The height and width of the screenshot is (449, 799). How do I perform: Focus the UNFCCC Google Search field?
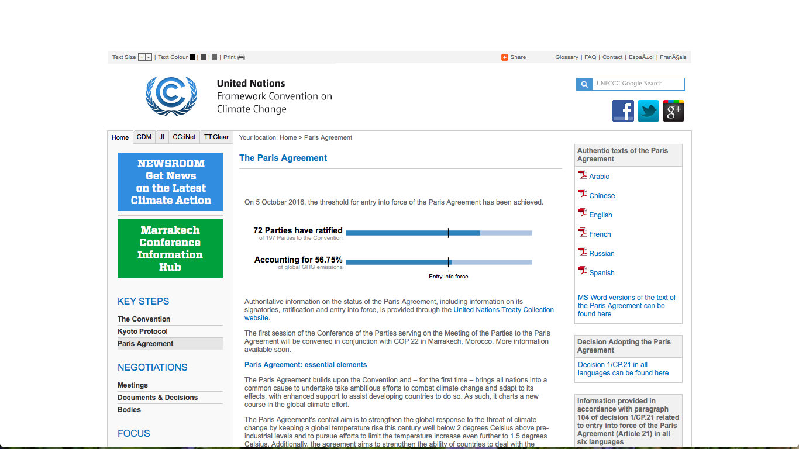point(638,84)
